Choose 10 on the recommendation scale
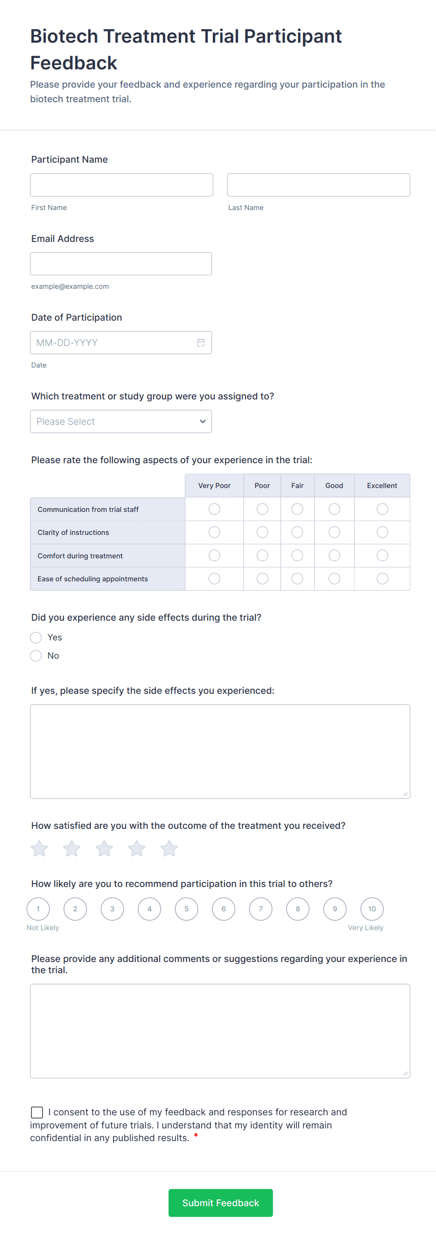The width and height of the screenshot is (436, 1240). click(371, 909)
